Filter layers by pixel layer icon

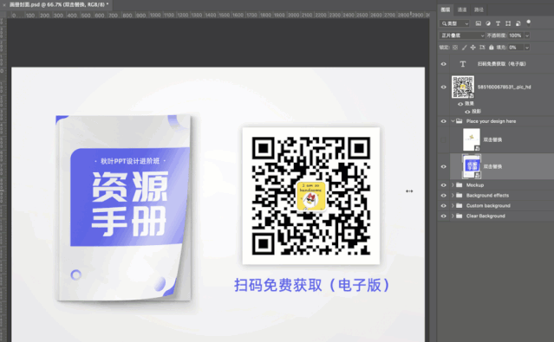[478, 23]
